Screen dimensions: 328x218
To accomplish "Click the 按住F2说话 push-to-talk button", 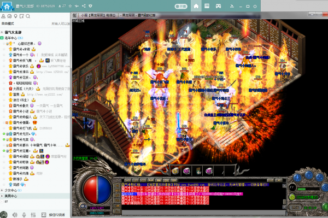I will point(57,215).
